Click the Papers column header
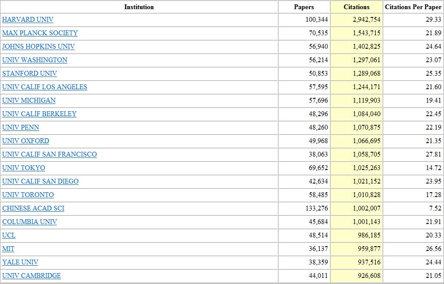The height and width of the screenshot is (284, 444). pos(304,7)
